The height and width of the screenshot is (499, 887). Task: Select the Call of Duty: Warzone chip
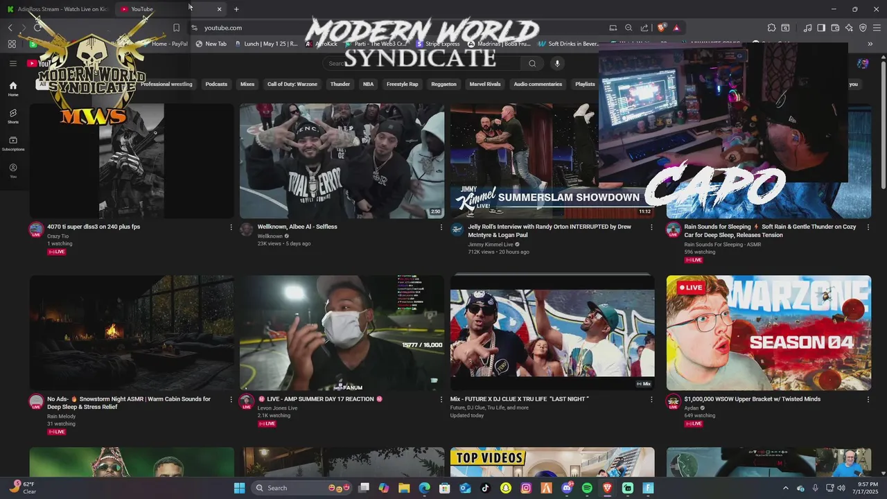click(292, 84)
